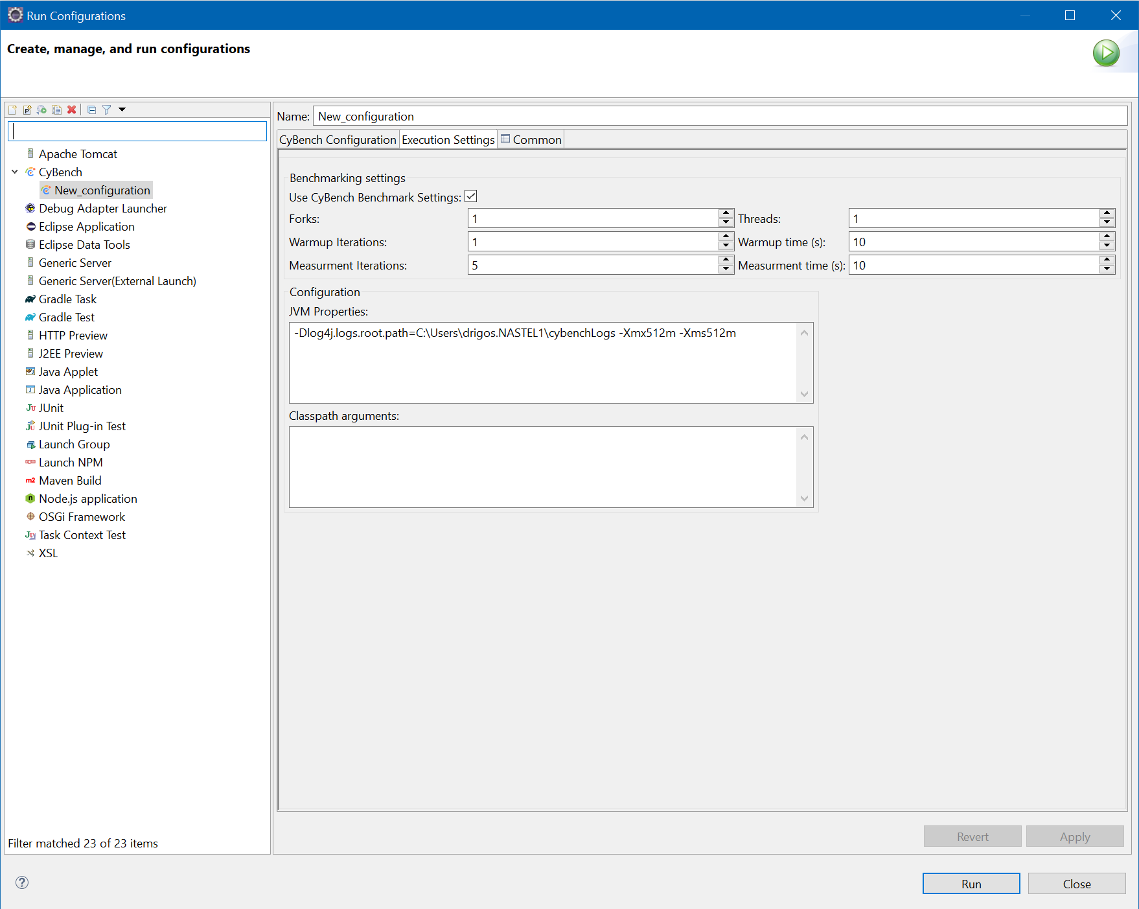Click the Forks value field

[x=593, y=218]
